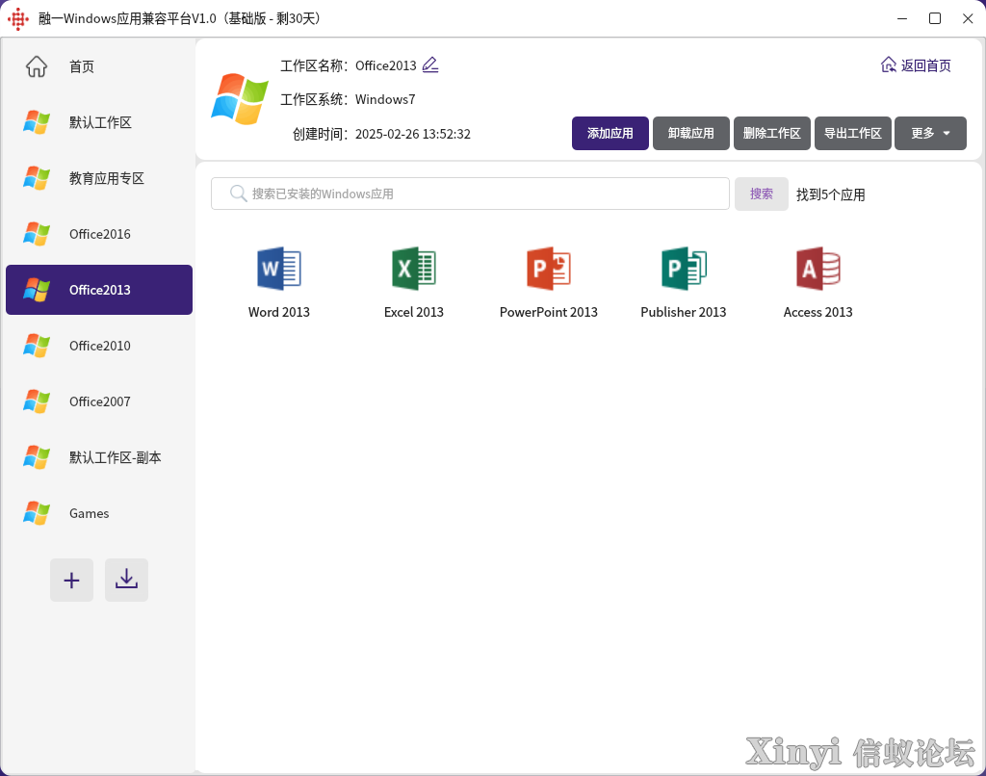
Task: Click the Access 2013 label
Action: click(818, 312)
